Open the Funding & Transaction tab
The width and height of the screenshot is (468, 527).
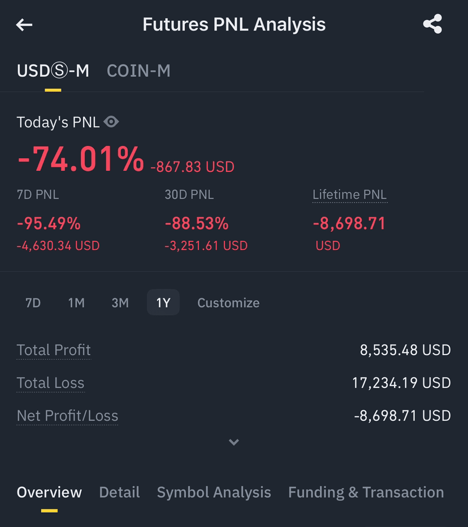click(x=366, y=493)
